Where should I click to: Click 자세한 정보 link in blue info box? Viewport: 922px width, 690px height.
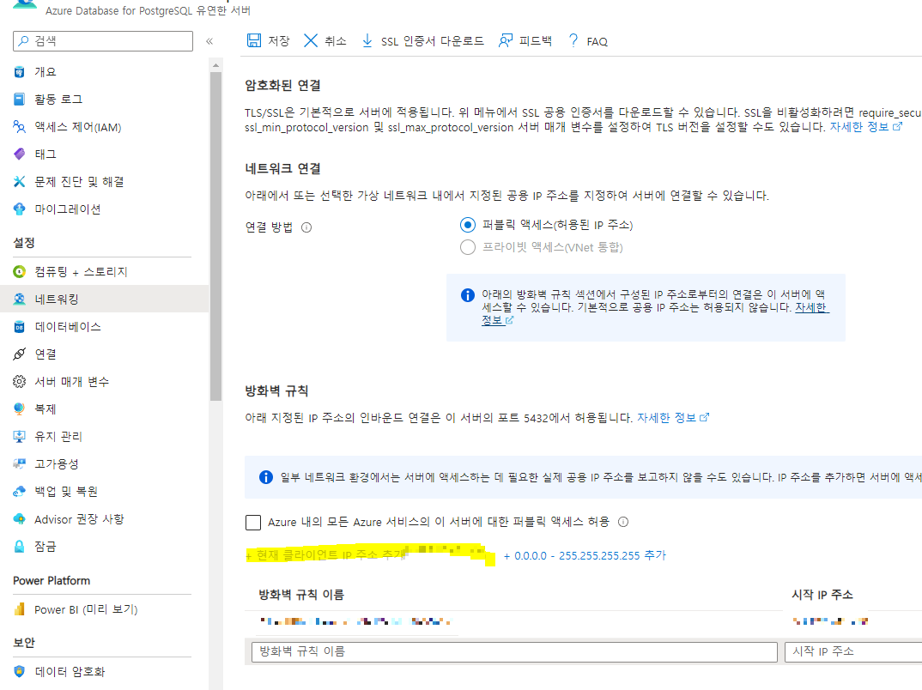click(656, 313)
